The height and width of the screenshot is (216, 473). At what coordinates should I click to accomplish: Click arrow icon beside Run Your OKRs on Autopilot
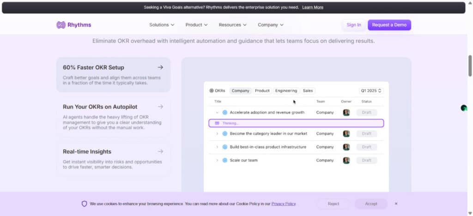pos(160,107)
